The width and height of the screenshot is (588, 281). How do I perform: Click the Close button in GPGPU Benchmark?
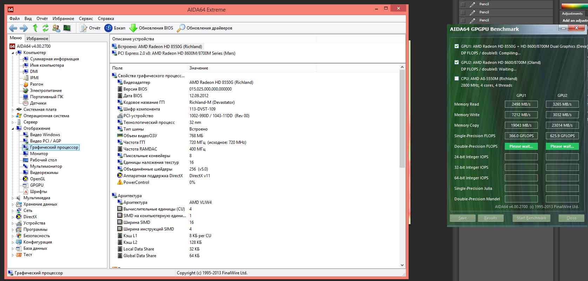(572, 218)
